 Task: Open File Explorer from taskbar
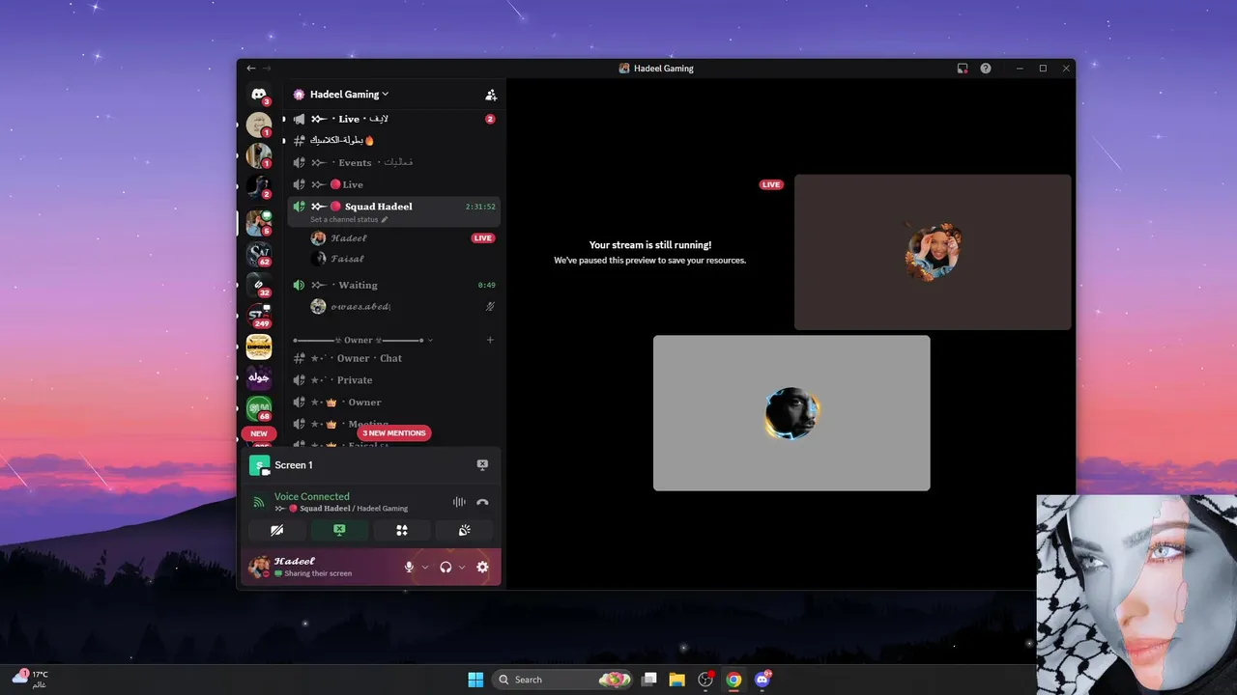(677, 680)
